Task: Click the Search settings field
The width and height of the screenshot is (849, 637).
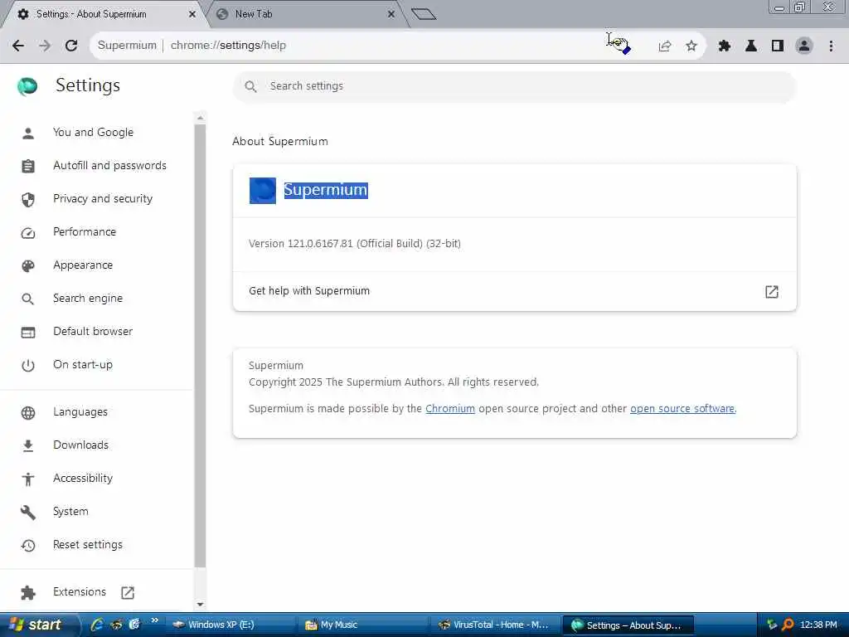Action: (514, 86)
